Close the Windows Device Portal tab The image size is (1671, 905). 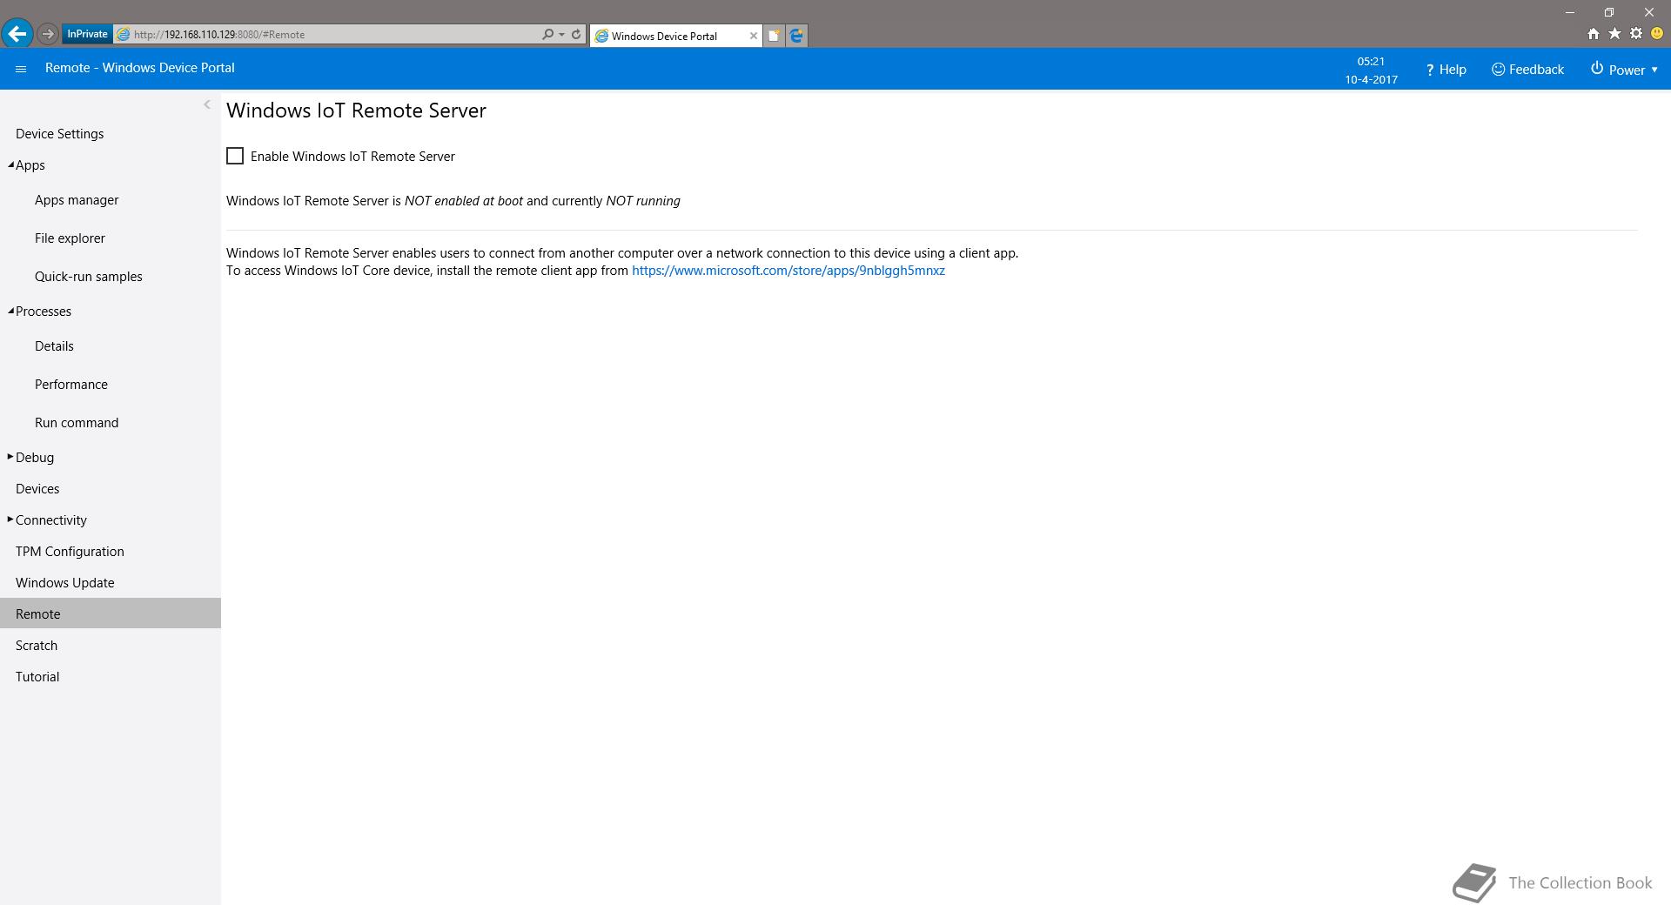point(754,36)
